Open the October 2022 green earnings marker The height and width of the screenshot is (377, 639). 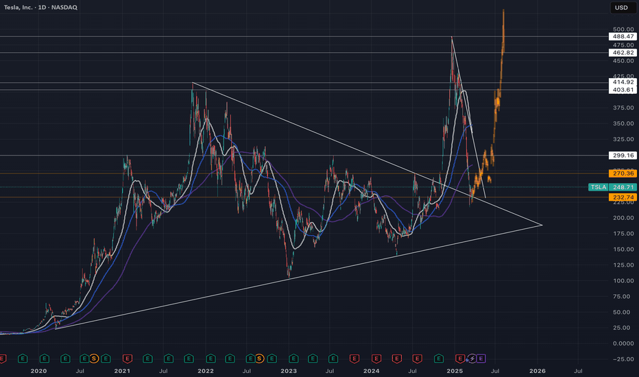coord(272,358)
